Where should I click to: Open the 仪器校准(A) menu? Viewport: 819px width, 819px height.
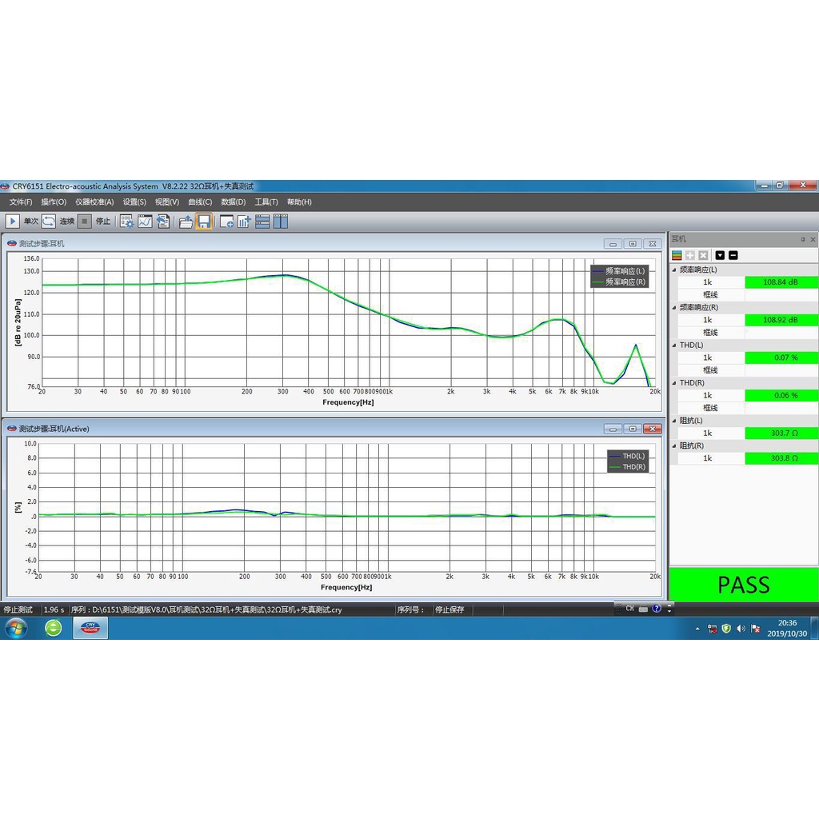pos(94,202)
